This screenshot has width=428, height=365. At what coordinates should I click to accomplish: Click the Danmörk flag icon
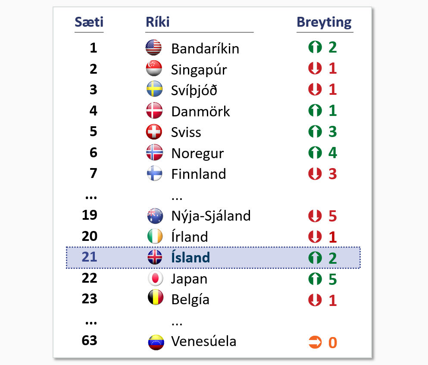pos(154,111)
